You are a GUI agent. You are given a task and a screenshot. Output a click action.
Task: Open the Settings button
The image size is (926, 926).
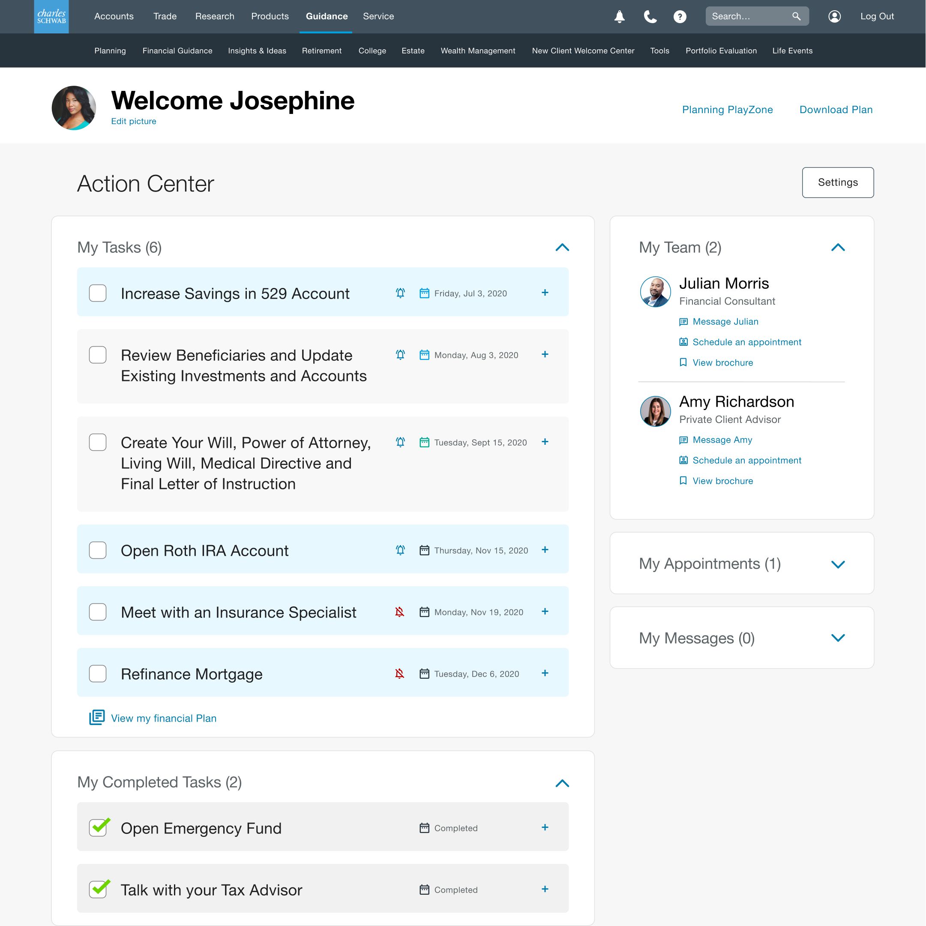coord(838,182)
